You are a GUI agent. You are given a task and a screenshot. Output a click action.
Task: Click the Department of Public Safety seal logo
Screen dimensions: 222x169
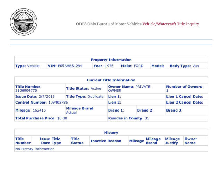pyautogui.click(x=24, y=22)
